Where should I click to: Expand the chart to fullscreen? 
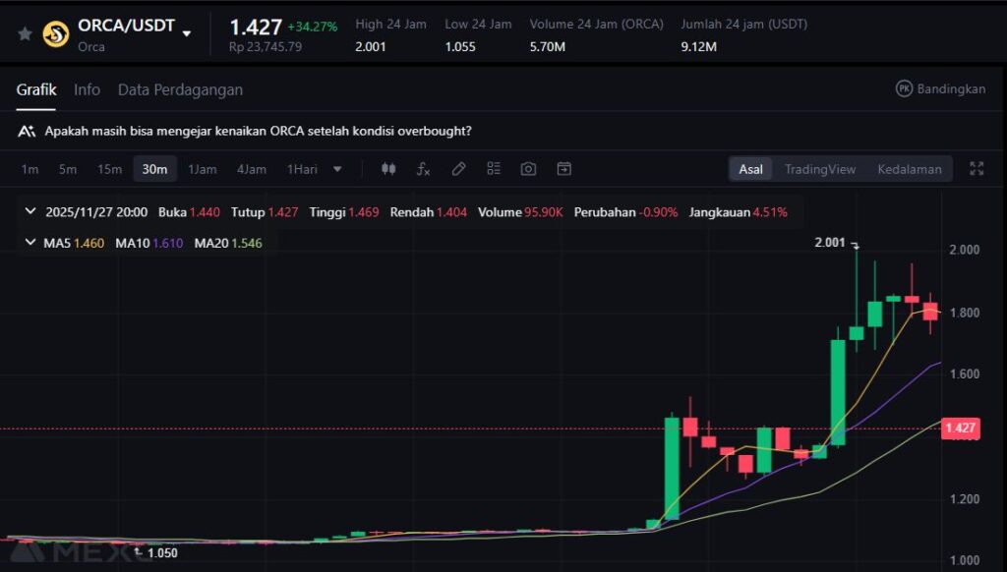[x=977, y=169]
